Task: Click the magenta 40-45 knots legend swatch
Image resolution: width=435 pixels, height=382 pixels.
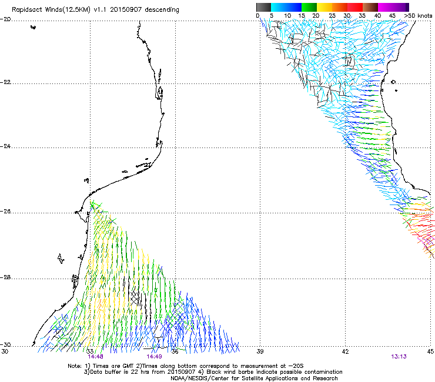Action: (x=386, y=7)
